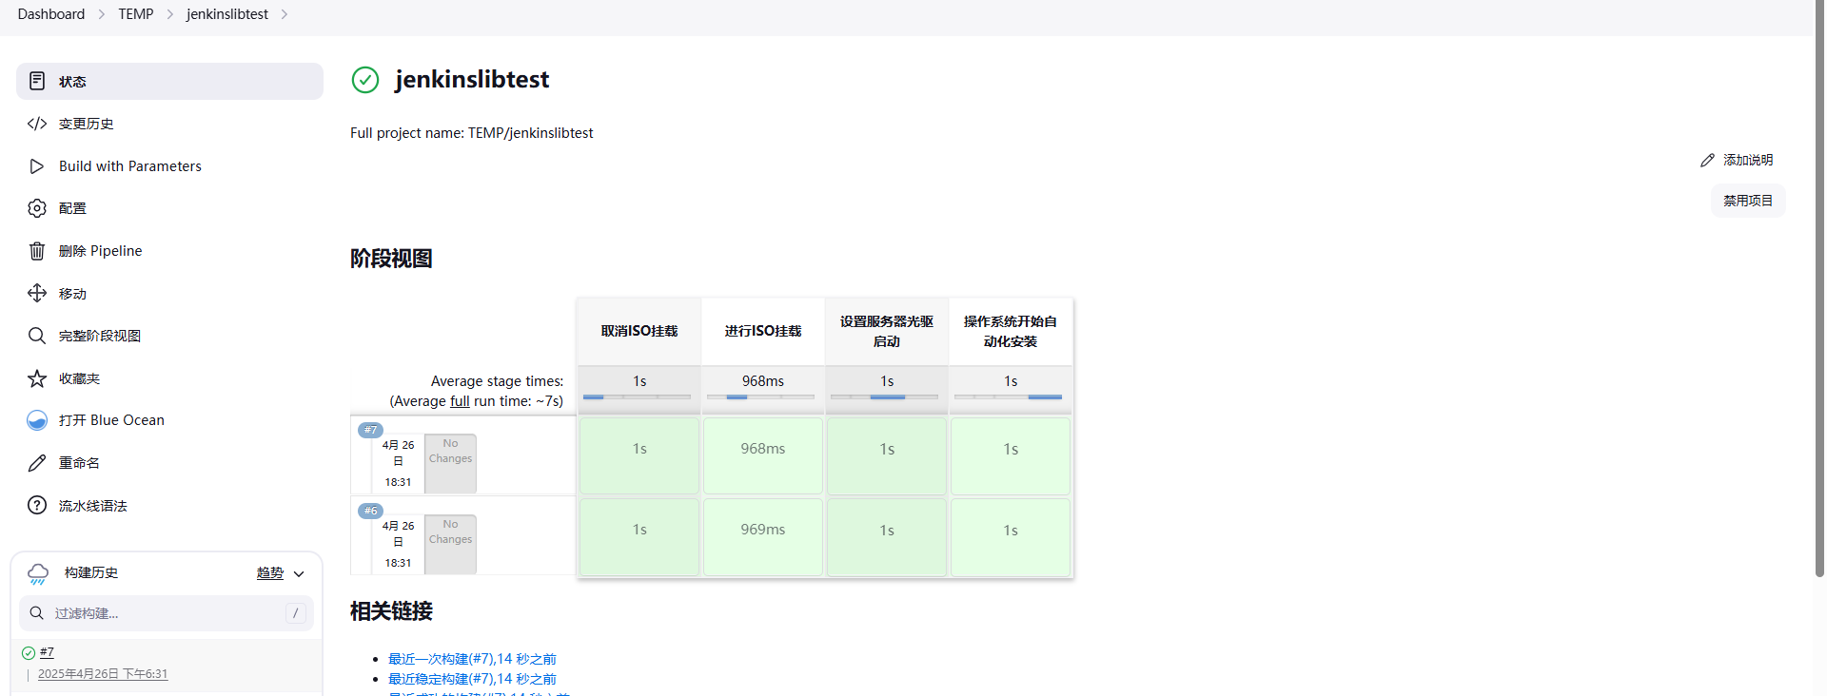Viewport: 1827px width, 696px height.
Task: Click the 配置 gear icon
Action: (37, 208)
